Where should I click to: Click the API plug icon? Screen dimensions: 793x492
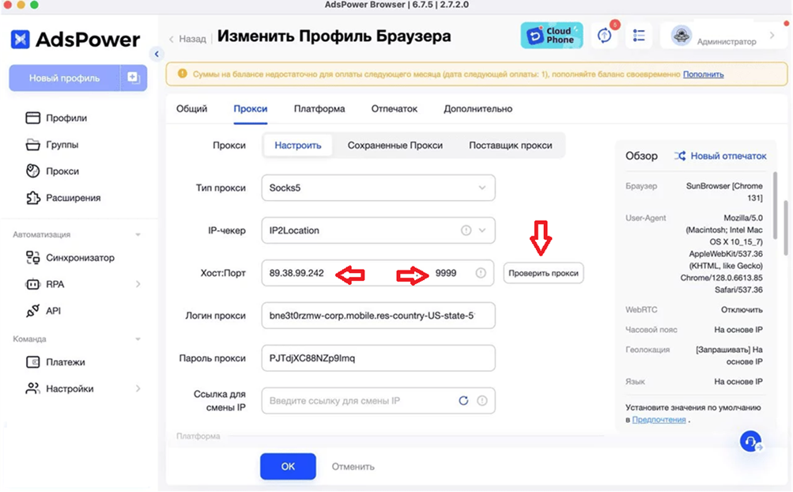pos(33,311)
